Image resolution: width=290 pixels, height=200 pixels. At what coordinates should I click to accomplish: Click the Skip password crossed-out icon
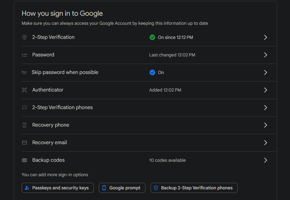(x=24, y=72)
